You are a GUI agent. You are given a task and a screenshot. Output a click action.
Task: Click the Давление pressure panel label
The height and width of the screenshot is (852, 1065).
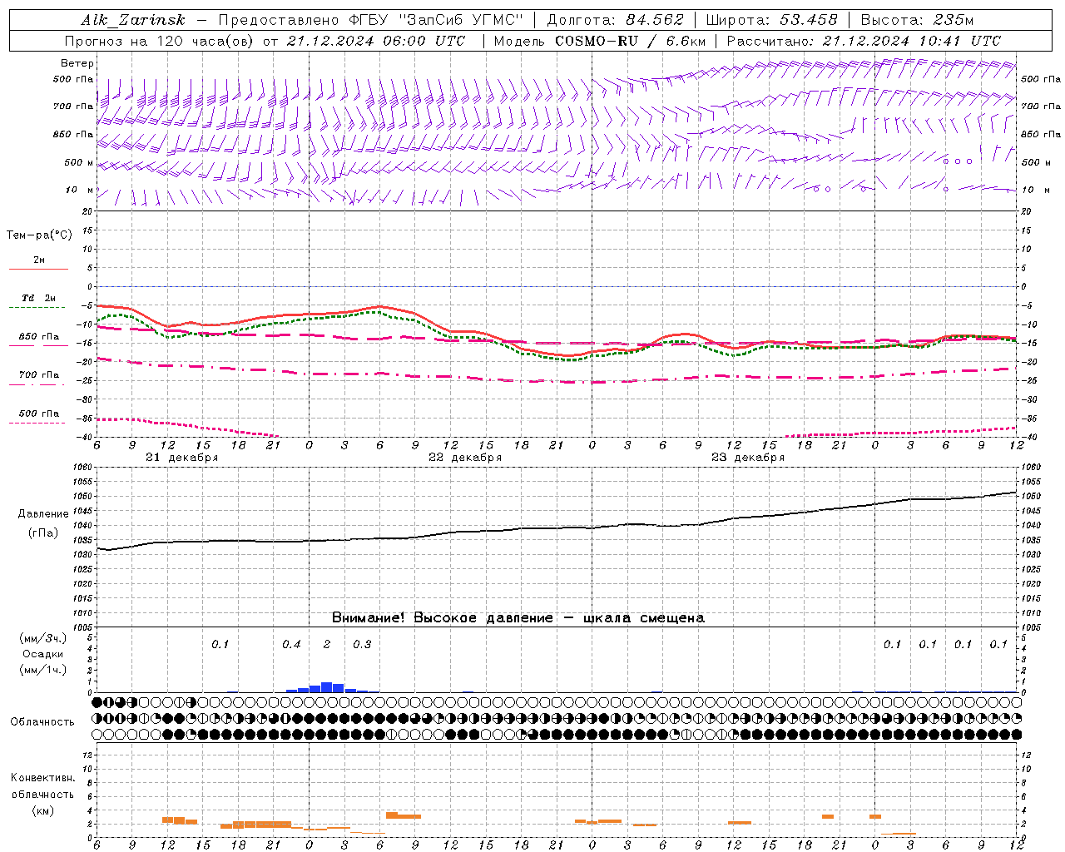[x=43, y=514]
